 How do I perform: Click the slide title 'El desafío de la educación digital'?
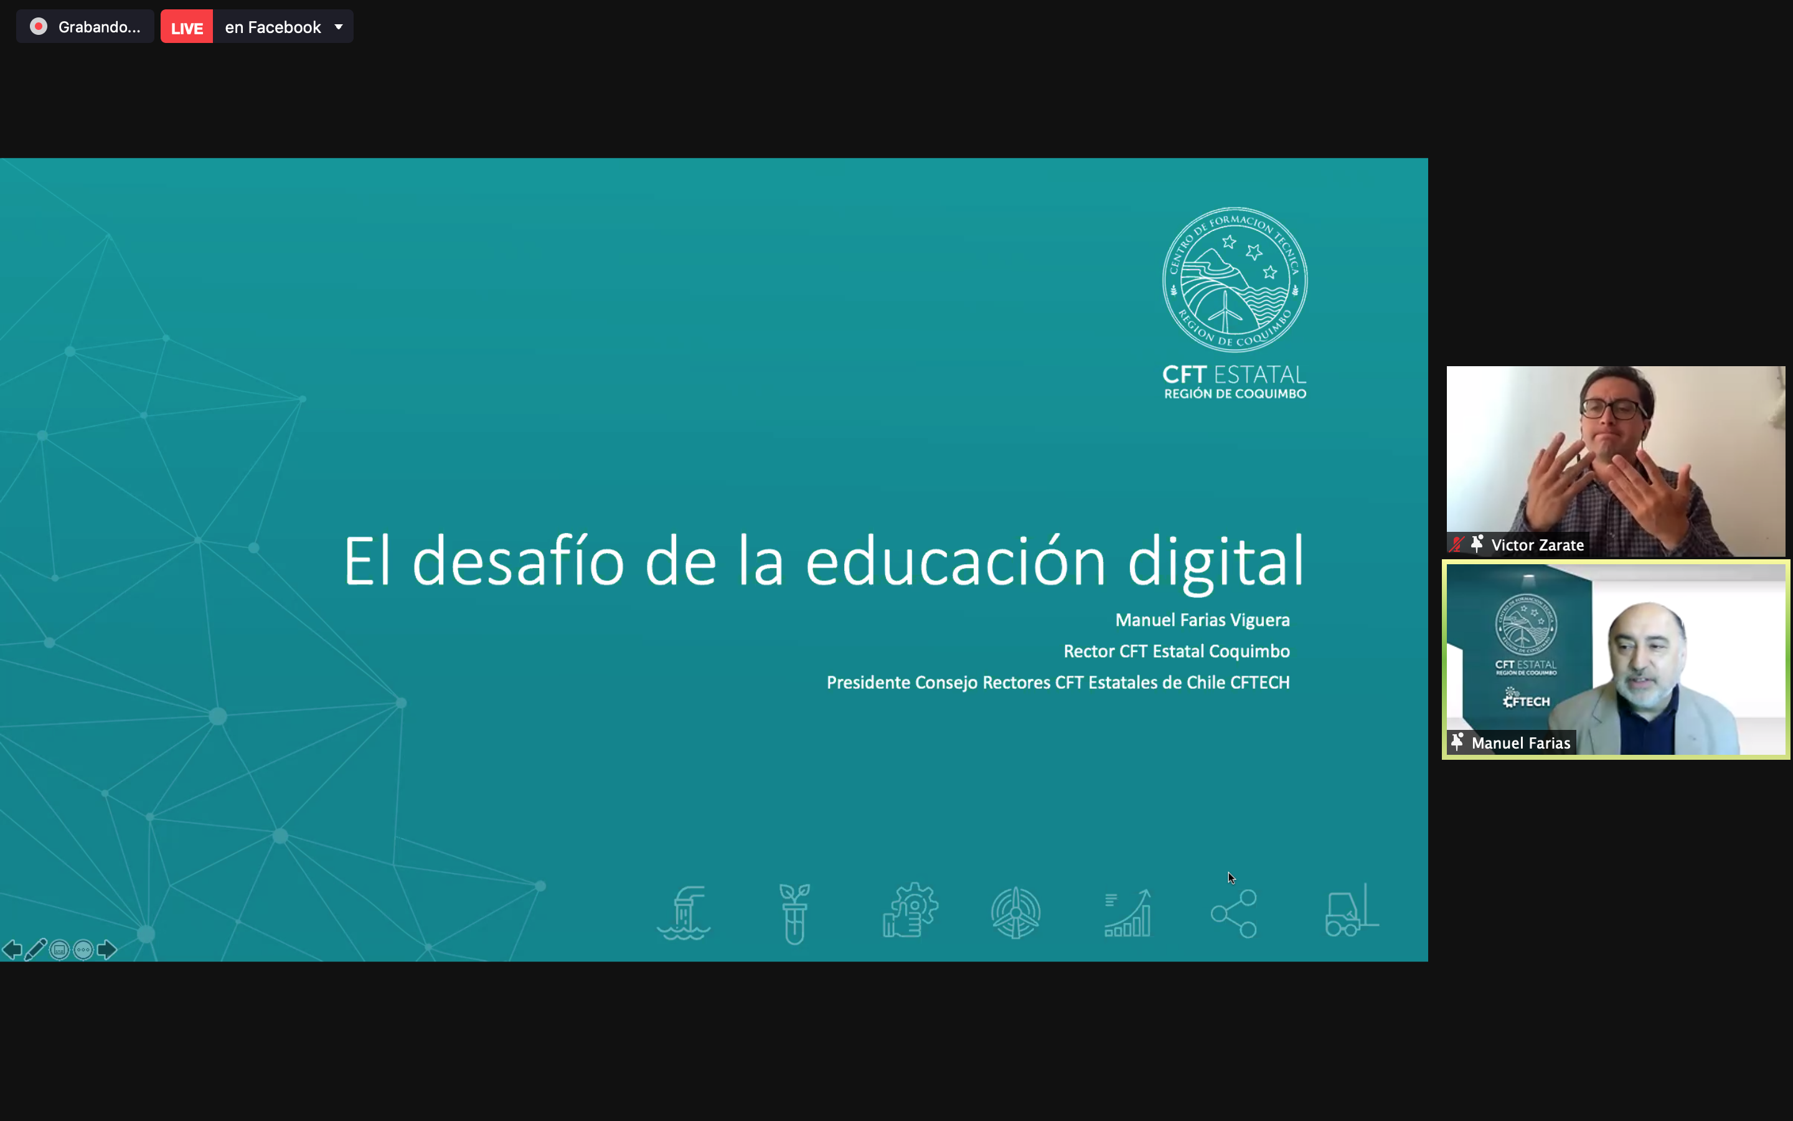[822, 561]
